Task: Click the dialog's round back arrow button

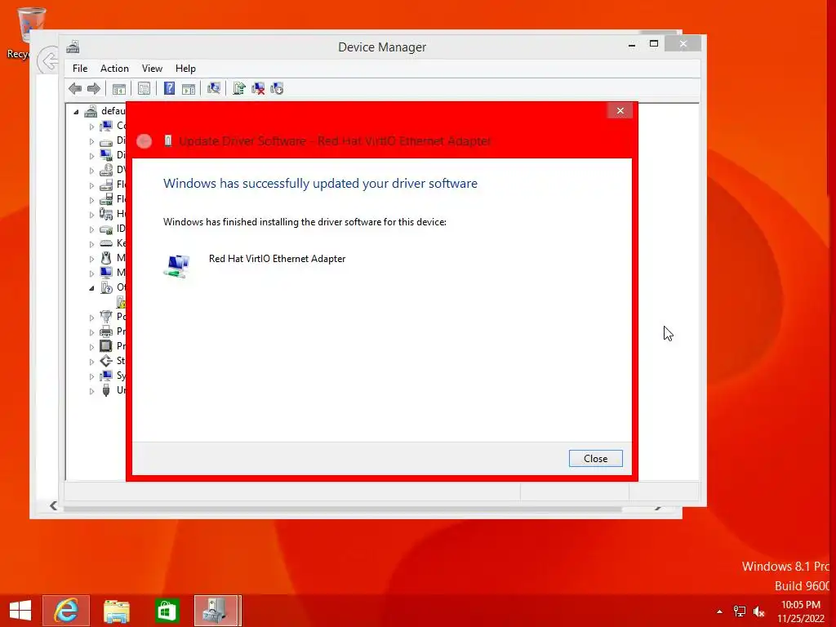Action: 144,141
